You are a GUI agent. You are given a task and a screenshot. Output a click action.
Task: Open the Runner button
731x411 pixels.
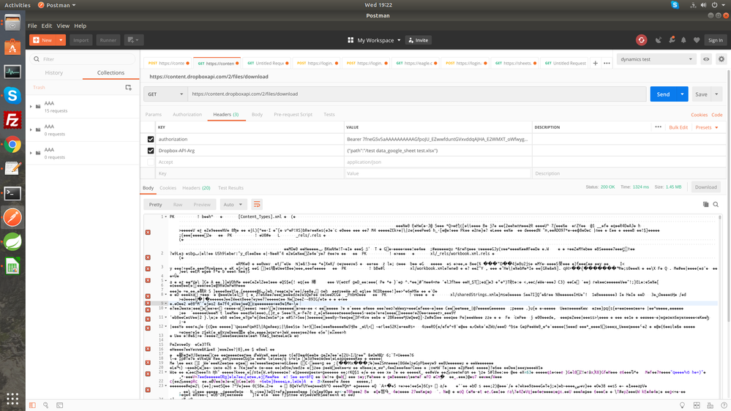(108, 40)
